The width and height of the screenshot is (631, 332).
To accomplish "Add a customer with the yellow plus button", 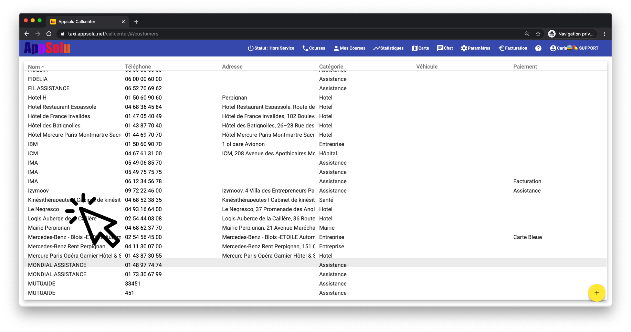I will 597,293.
